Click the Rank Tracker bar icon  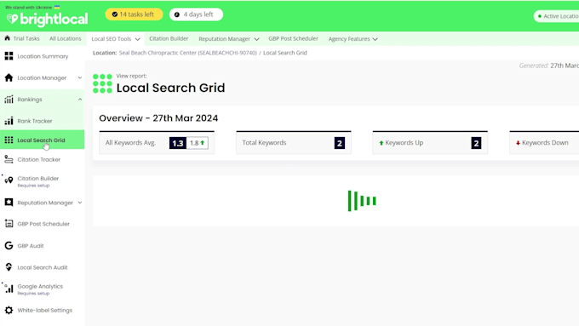point(9,121)
